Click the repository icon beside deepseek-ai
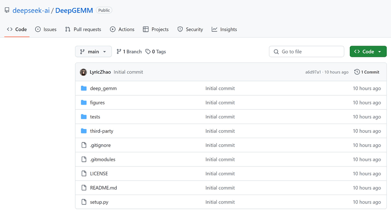Screen dimensions: 391x213 (7, 10)
